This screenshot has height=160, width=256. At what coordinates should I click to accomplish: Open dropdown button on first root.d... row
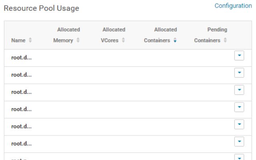[239, 56]
